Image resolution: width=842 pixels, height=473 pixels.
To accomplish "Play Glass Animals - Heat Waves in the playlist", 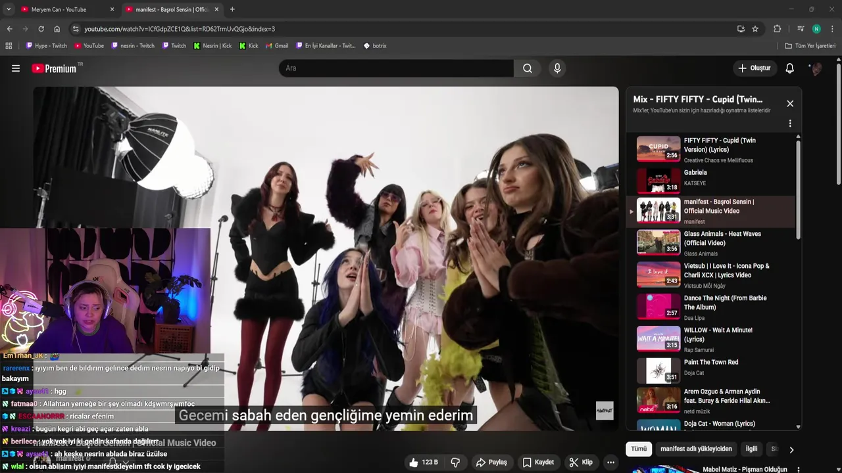I will pyautogui.click(x=710, y=242).
